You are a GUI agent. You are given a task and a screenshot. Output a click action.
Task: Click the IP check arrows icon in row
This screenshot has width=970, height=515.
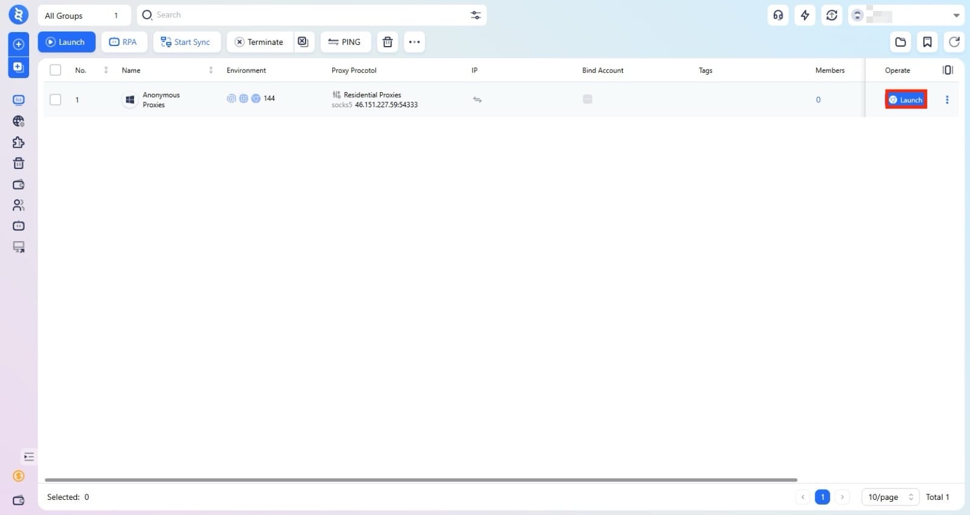click(477, 99)
